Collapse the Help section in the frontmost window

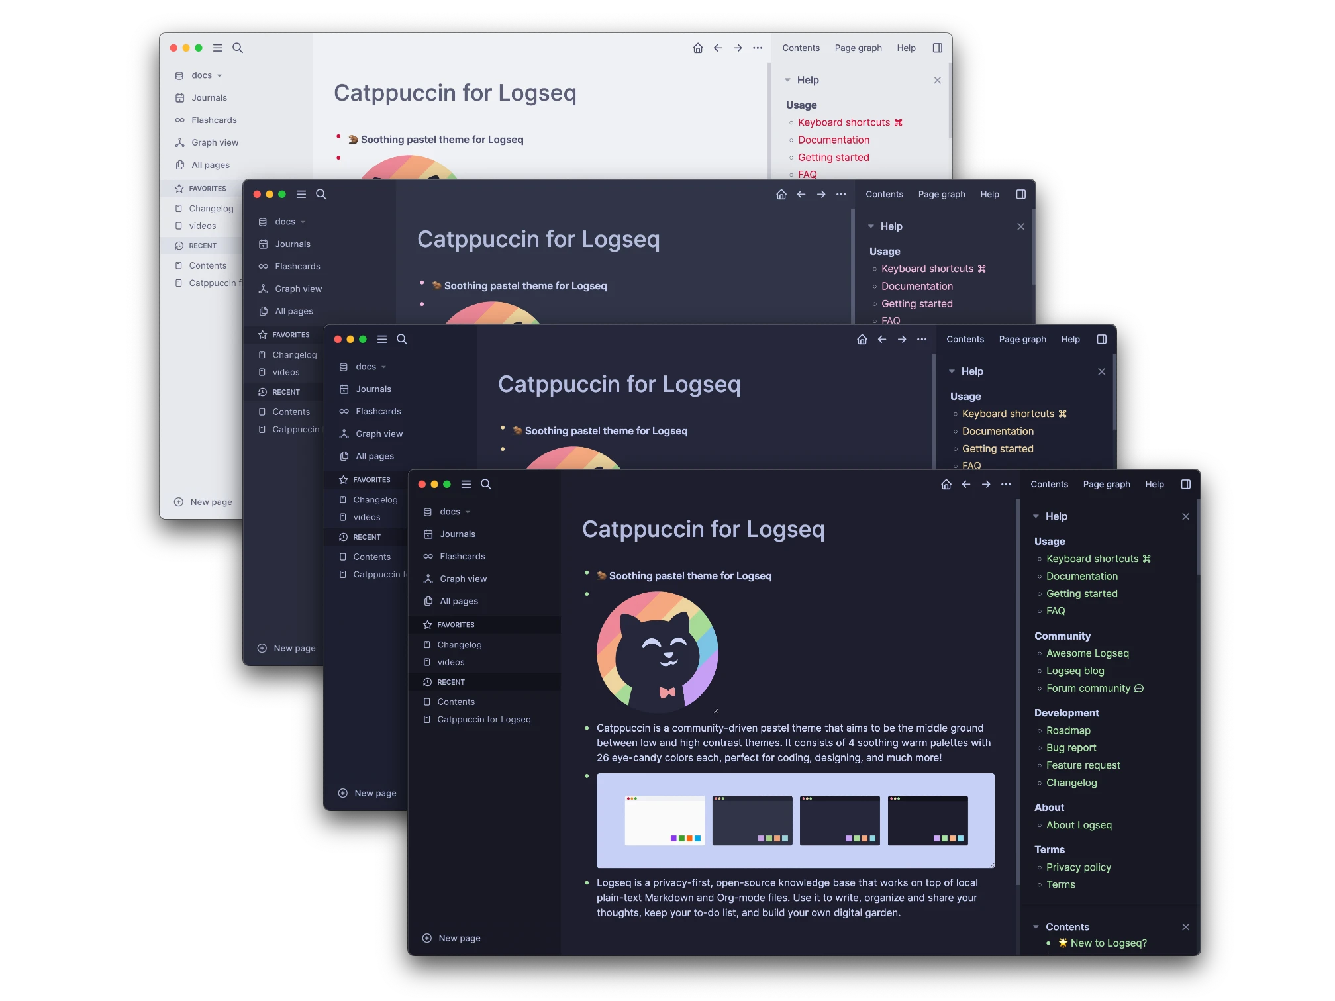[x=1036, y=516]
